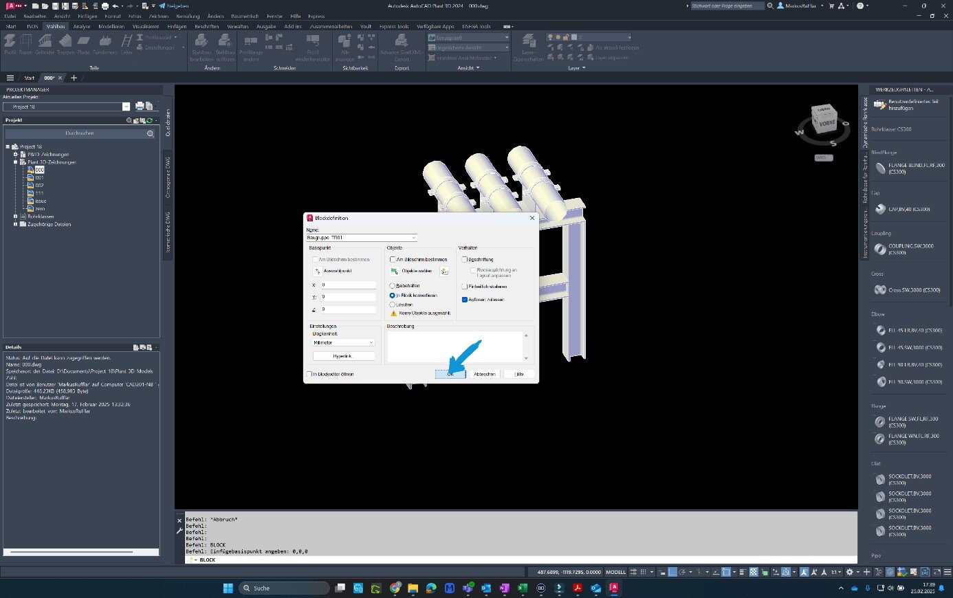
Task: Uncheck the Auflösen zulassen checkbox
Action: [x=465, y=300]
